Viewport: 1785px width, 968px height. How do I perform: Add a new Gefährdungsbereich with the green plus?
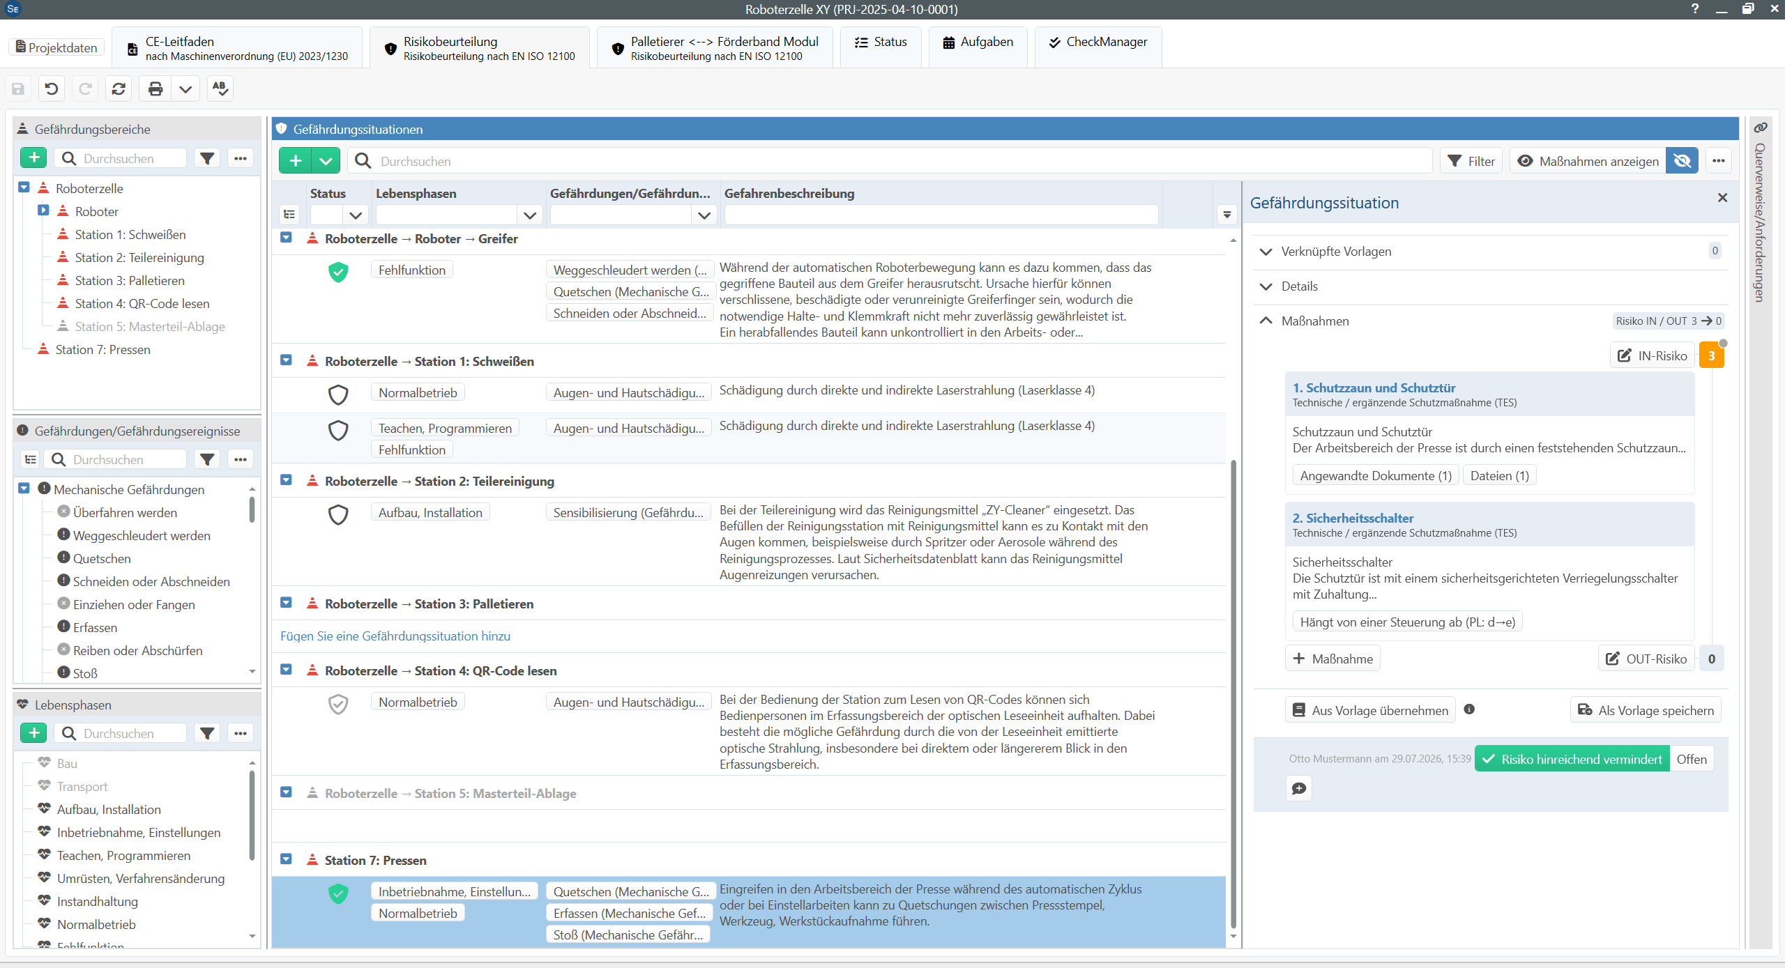point(33,158)
